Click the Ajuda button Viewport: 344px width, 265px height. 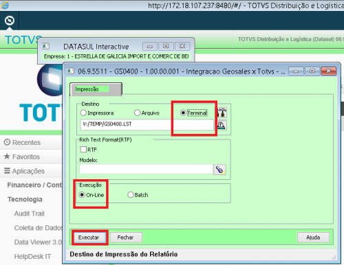coord(313,238)
